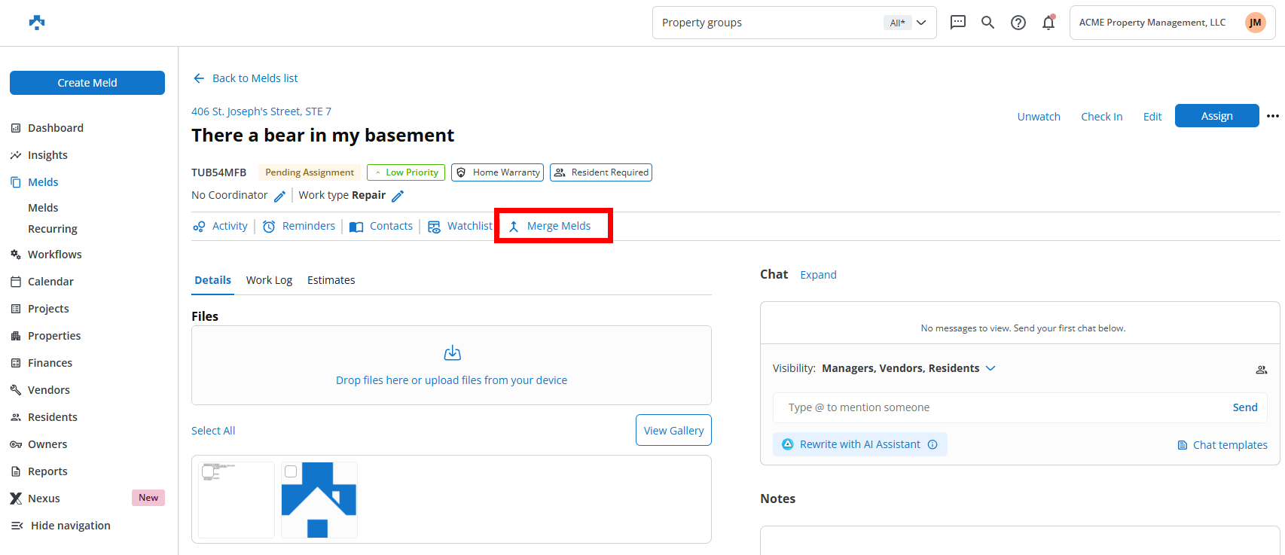Click the Assign button
1285x555 pixels.
[1216, 116]
